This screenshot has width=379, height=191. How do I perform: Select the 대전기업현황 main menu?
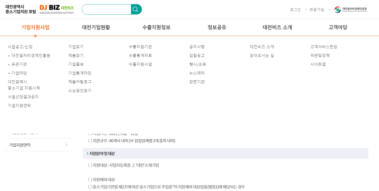(x=96, y=27)
